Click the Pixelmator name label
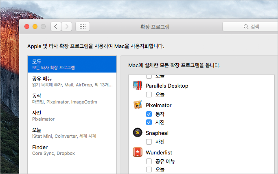 (158, 105)
